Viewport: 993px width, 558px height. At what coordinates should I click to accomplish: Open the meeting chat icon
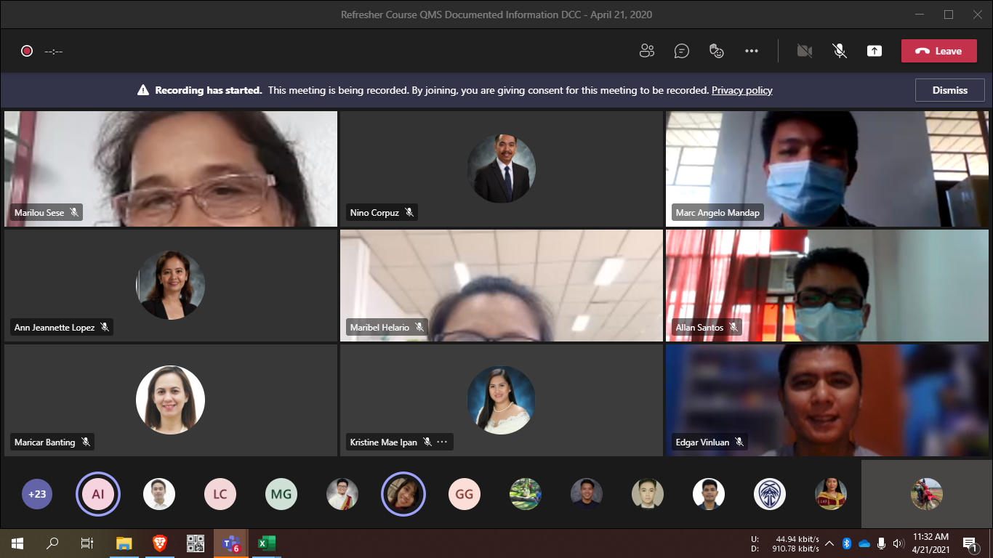[x=681, y=51]
